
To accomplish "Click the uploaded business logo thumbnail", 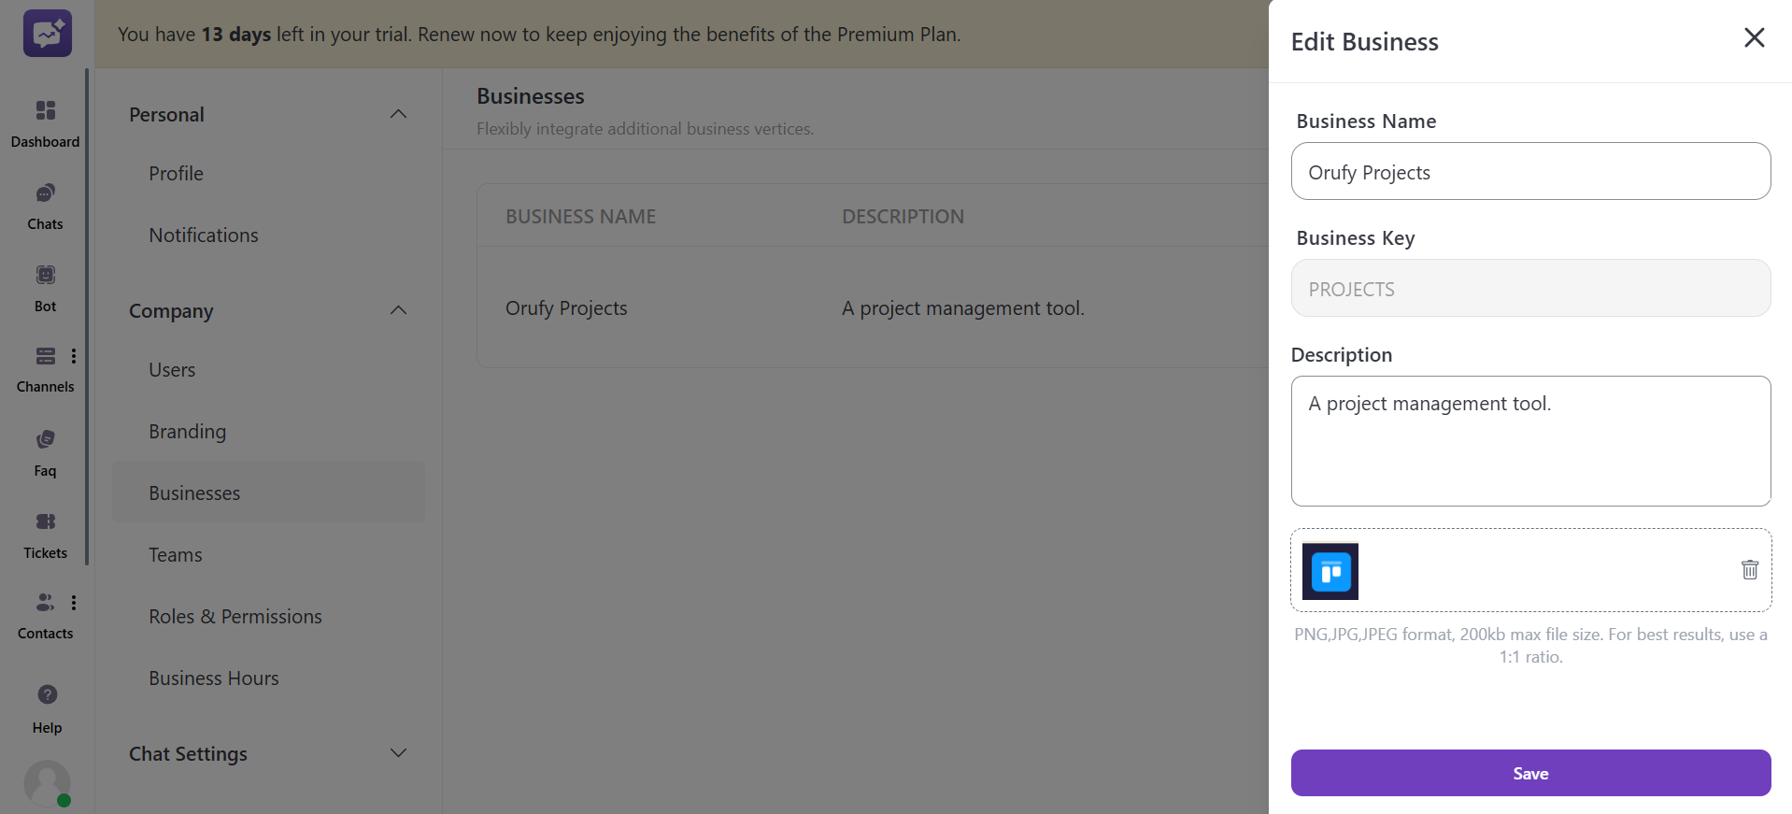I will (x=1330, y=571).
